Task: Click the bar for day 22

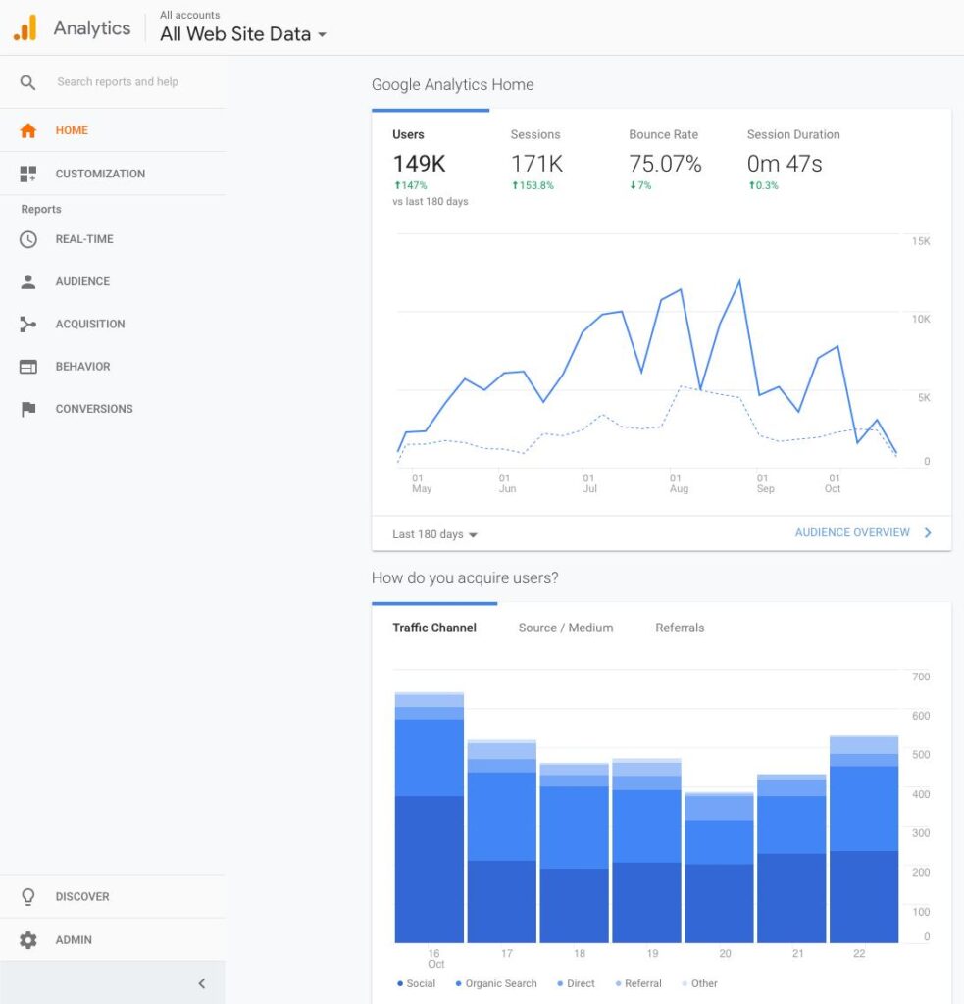Action: tap(863, 839)
